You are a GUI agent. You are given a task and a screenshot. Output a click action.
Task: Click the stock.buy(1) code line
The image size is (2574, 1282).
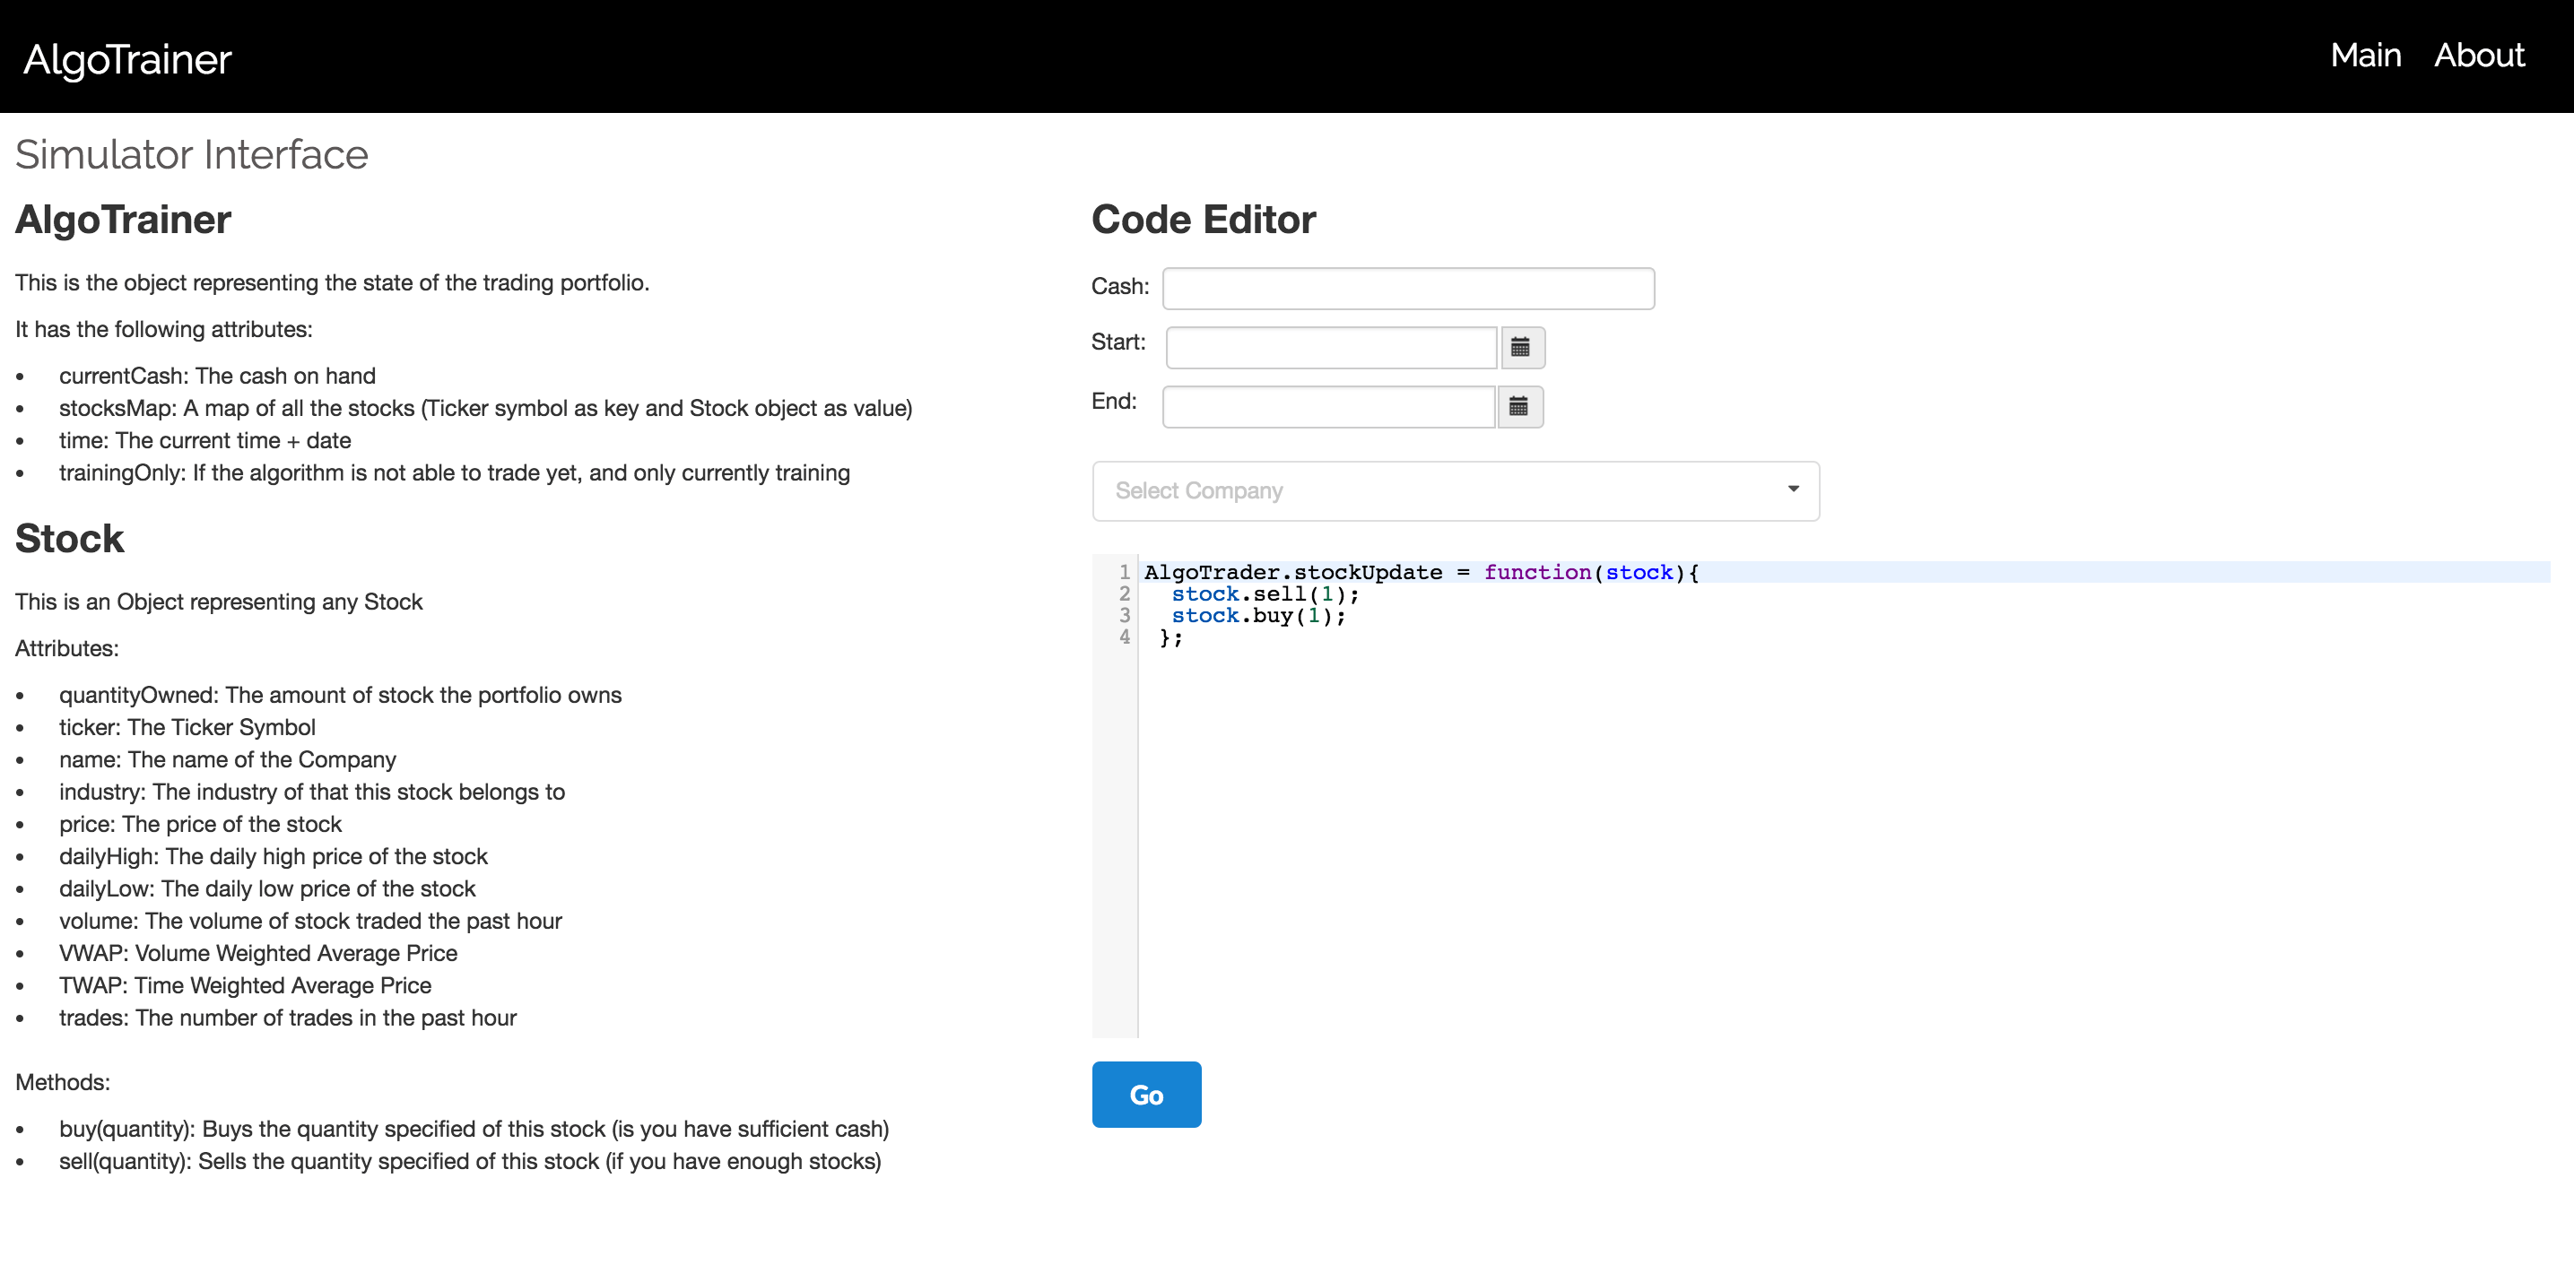tap(1257, 616)
